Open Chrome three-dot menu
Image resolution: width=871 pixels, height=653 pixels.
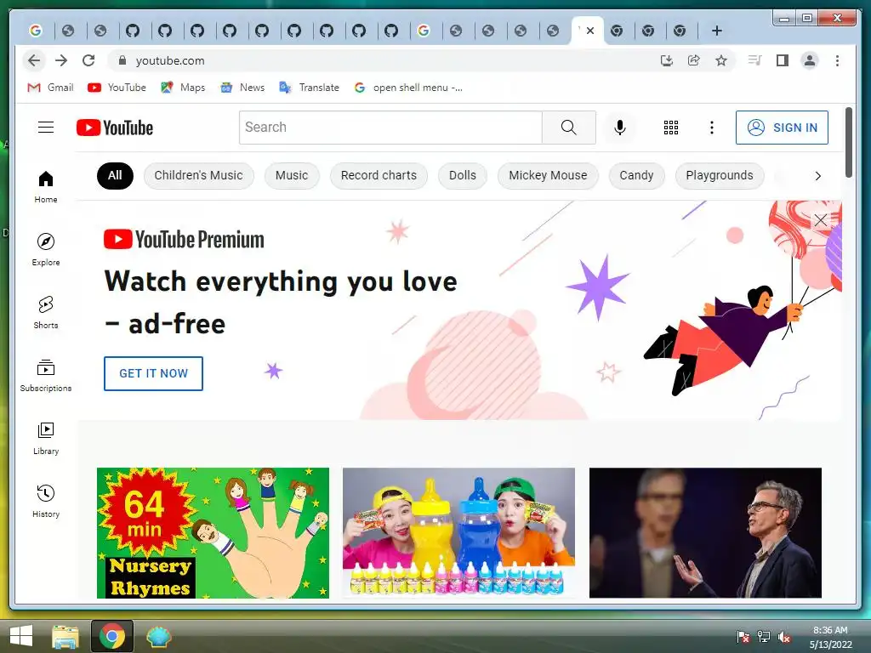837,60
